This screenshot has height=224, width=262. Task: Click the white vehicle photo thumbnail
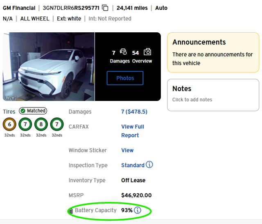point(49,67)
